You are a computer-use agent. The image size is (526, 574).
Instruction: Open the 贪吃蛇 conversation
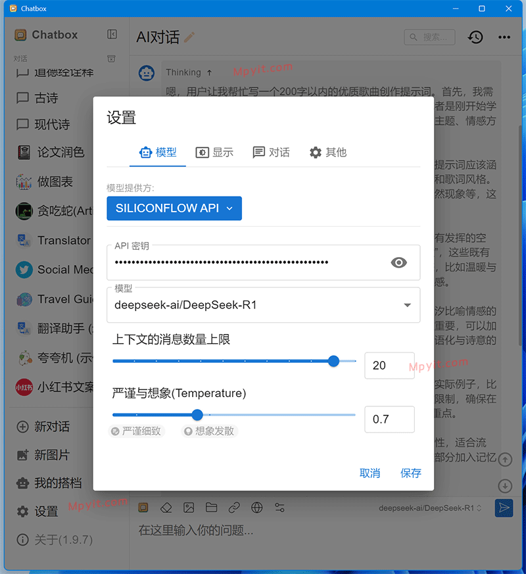(51, 211)
